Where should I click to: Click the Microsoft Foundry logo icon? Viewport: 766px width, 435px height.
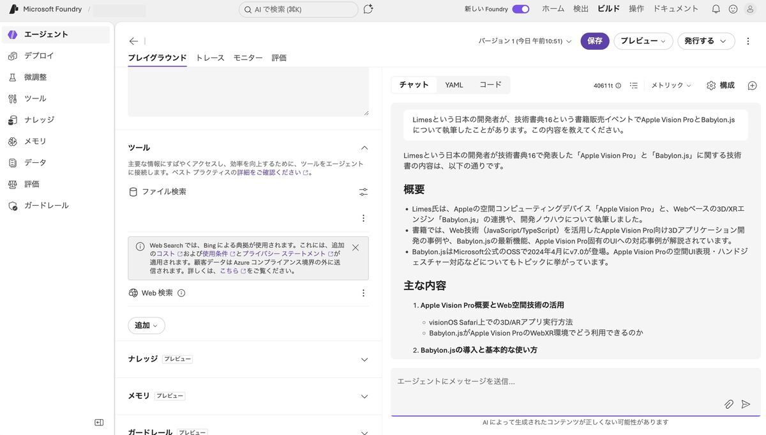(x=13, y=9)
